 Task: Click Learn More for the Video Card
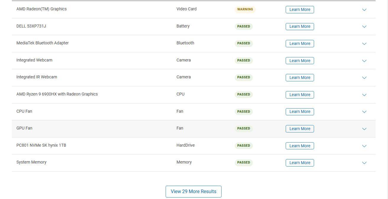coord(300,9)
